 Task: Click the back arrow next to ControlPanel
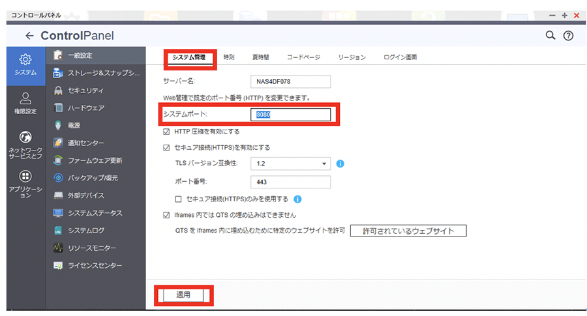click(29, 36)
